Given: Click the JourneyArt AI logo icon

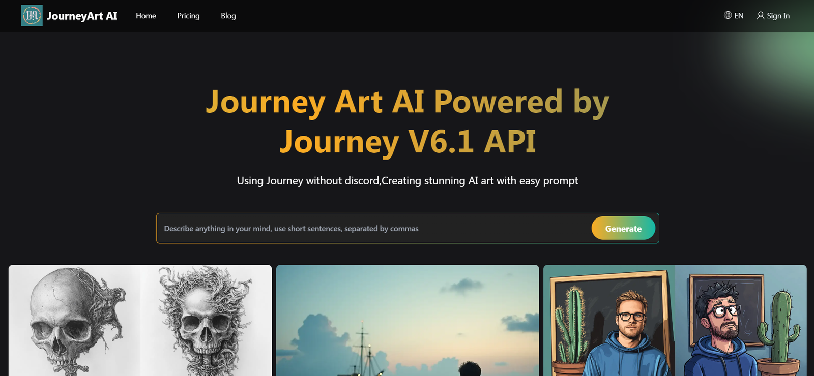Looking at the screenshot, I should [32, 16].
